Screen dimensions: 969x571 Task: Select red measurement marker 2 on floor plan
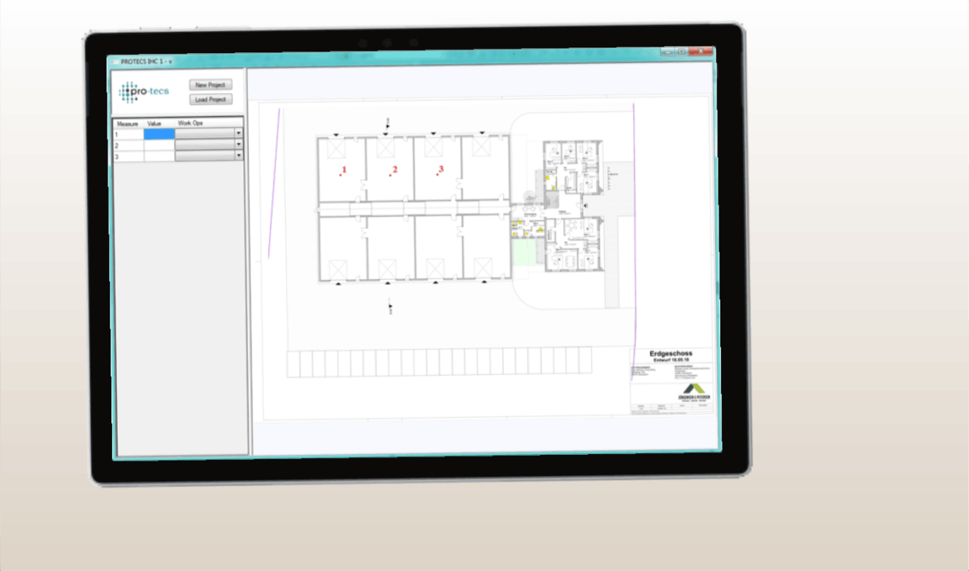pyautogui.click(x=393, y=170)
